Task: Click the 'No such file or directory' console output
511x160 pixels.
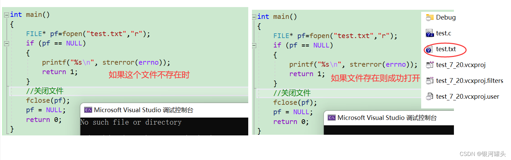Action: point(131,122)
